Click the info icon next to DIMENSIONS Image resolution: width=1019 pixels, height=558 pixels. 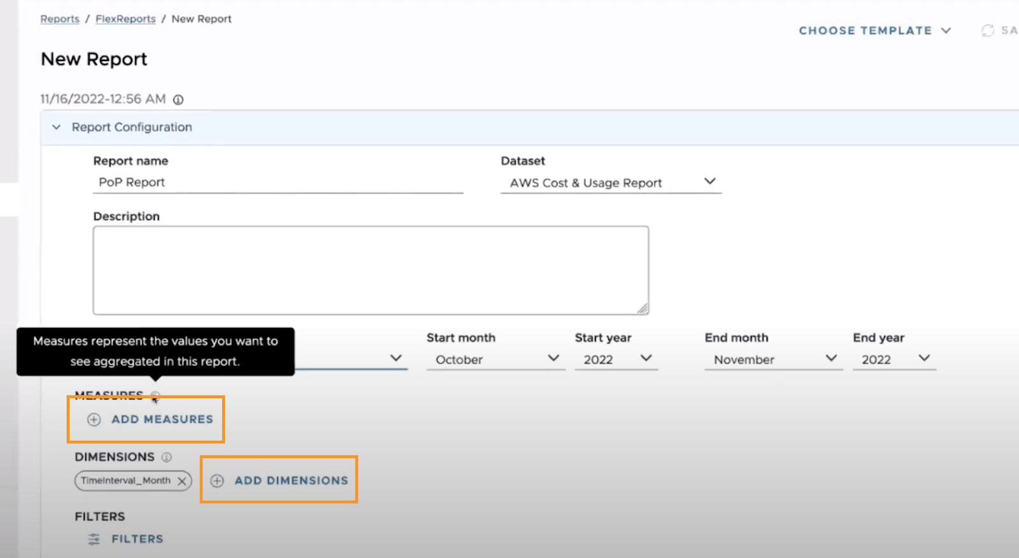click(x=167, y=457)
